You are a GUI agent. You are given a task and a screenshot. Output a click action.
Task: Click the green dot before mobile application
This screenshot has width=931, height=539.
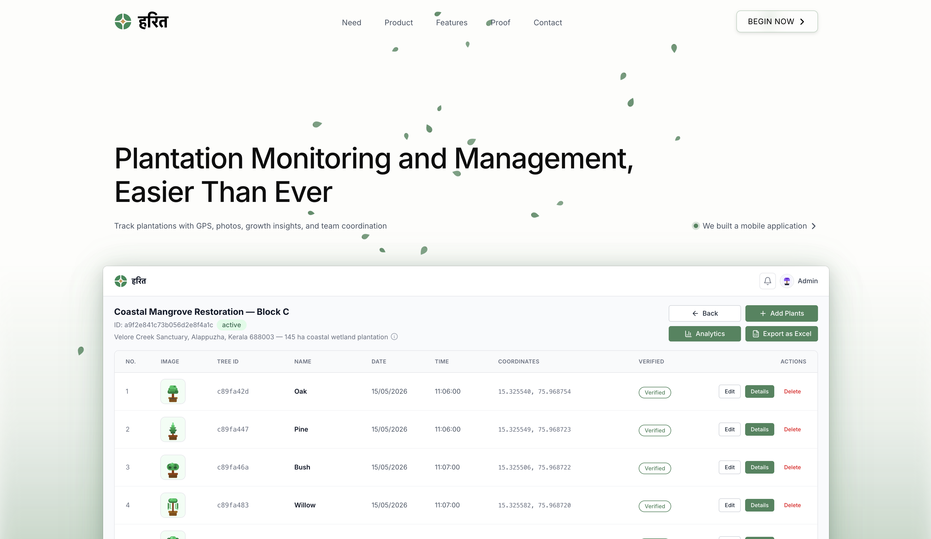pos(696,226)
